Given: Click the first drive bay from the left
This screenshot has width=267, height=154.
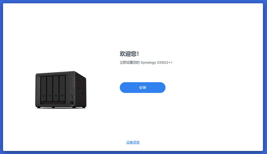Looking at the screenshot, I should point(43,89).
